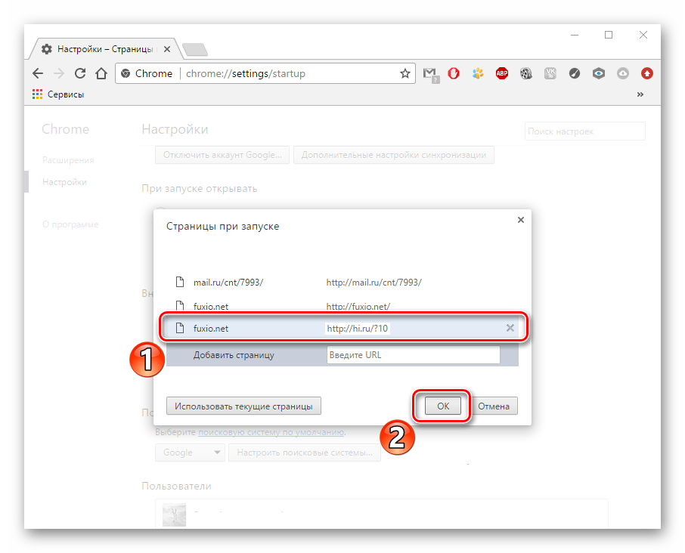
Task: Open Расширения in Chrome sidebar
Action: tap(68, 160)
